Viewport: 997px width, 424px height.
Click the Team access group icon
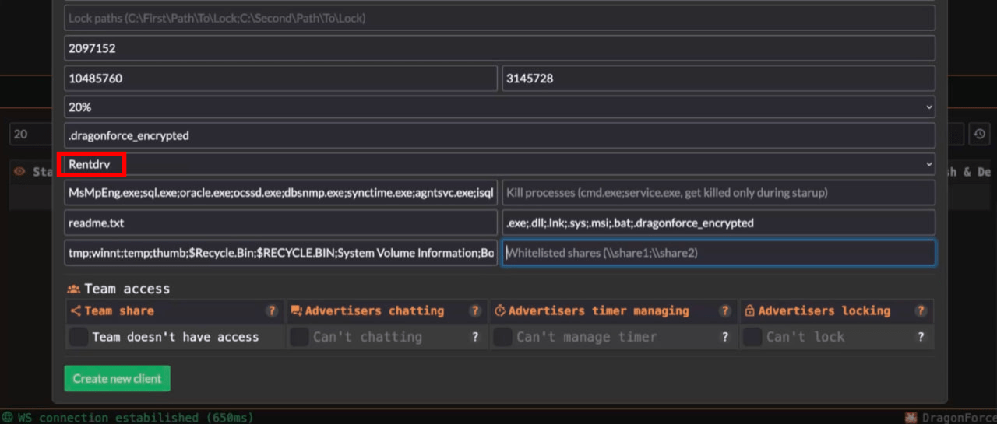74,289
